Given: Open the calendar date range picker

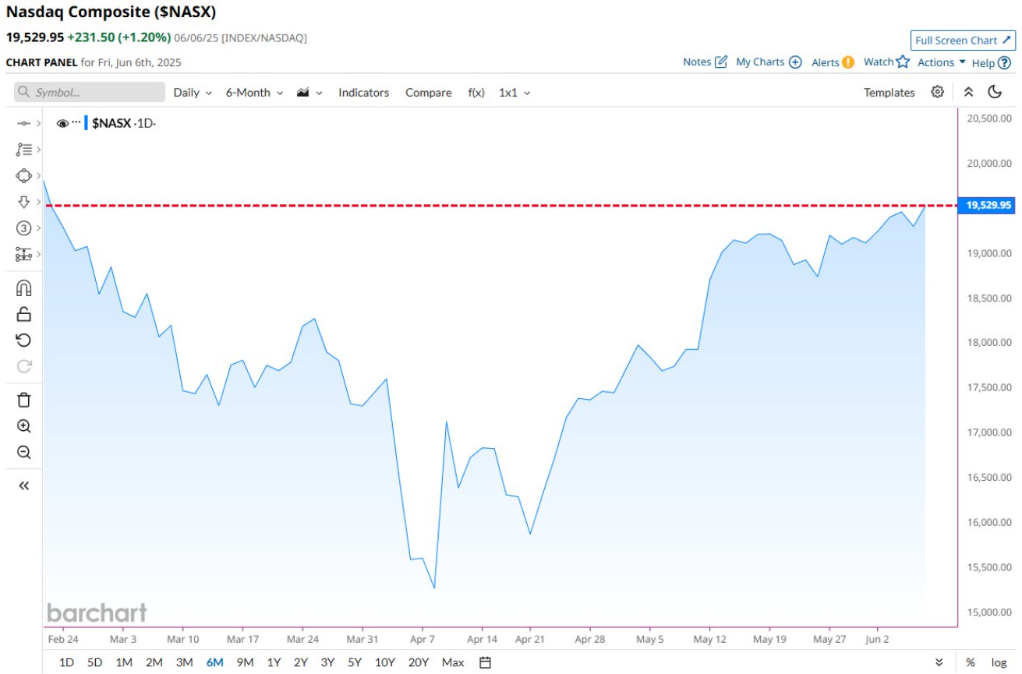Looking at the screenshot, I should coord(485,662).
